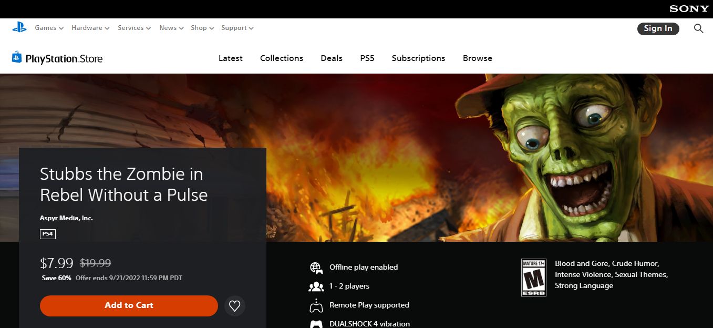
Task: Click the Remote Play supported text
Action: 369,305
